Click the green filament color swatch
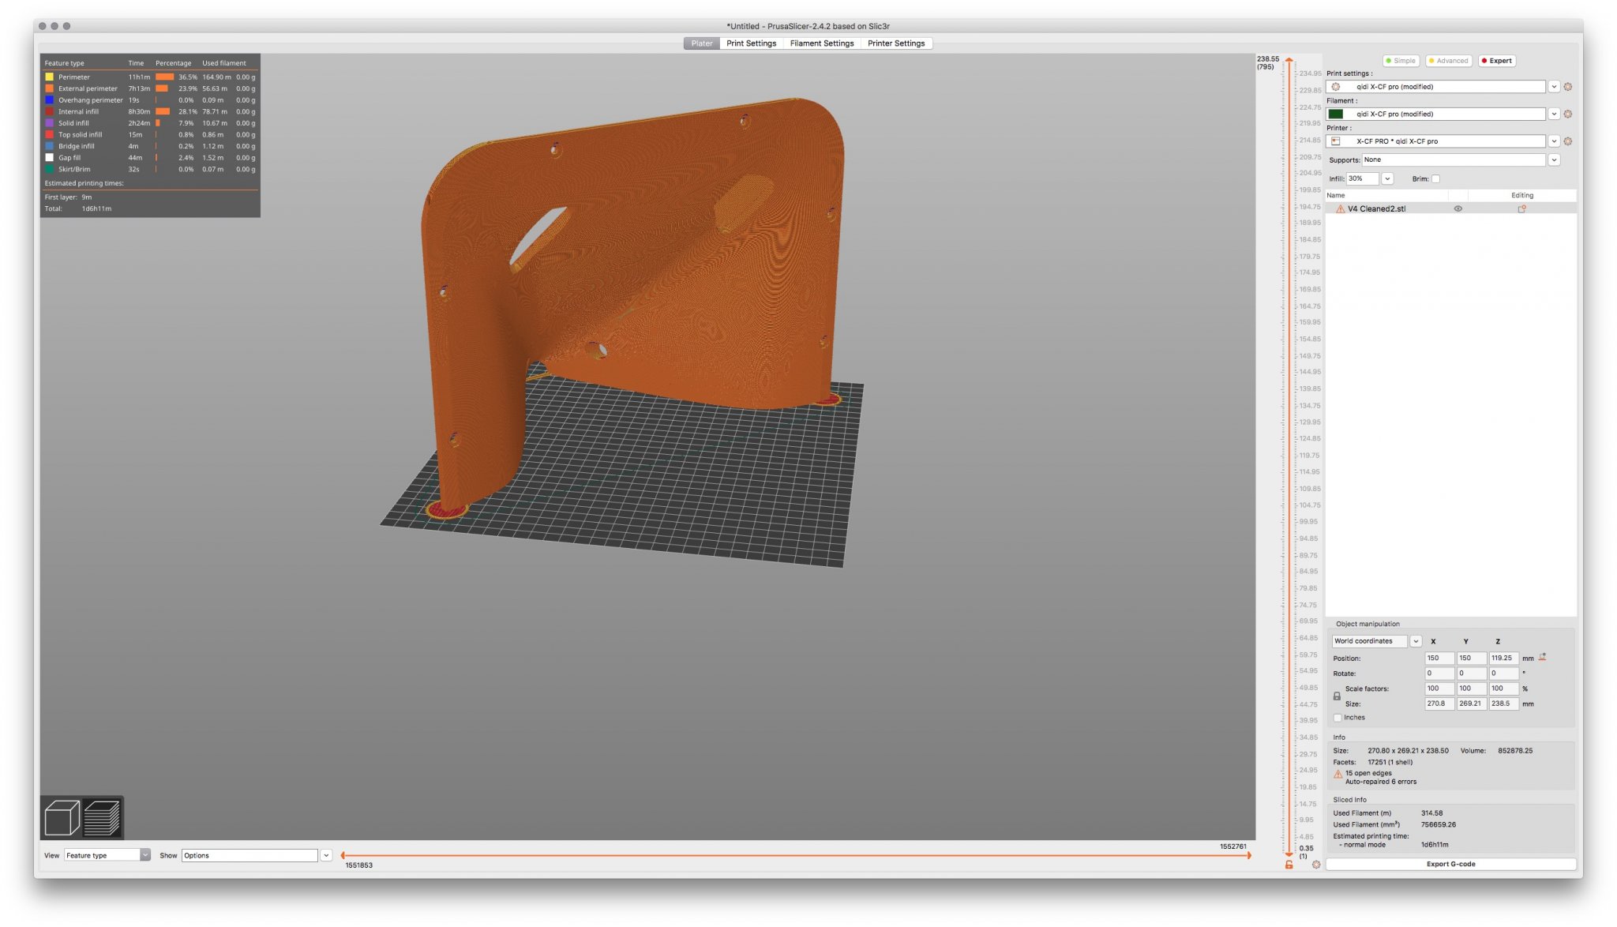 point(1336,114)
